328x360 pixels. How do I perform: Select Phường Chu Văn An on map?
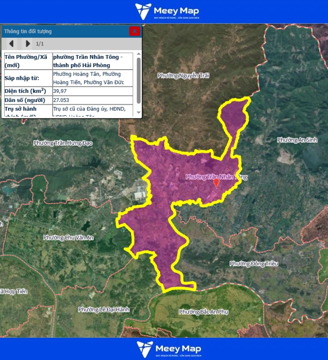pos(68,237)
